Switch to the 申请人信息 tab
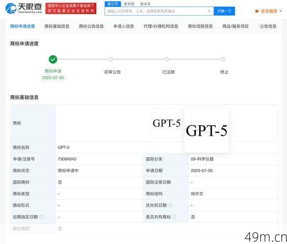Screen dimensions: 287x244 click(124, 26)
